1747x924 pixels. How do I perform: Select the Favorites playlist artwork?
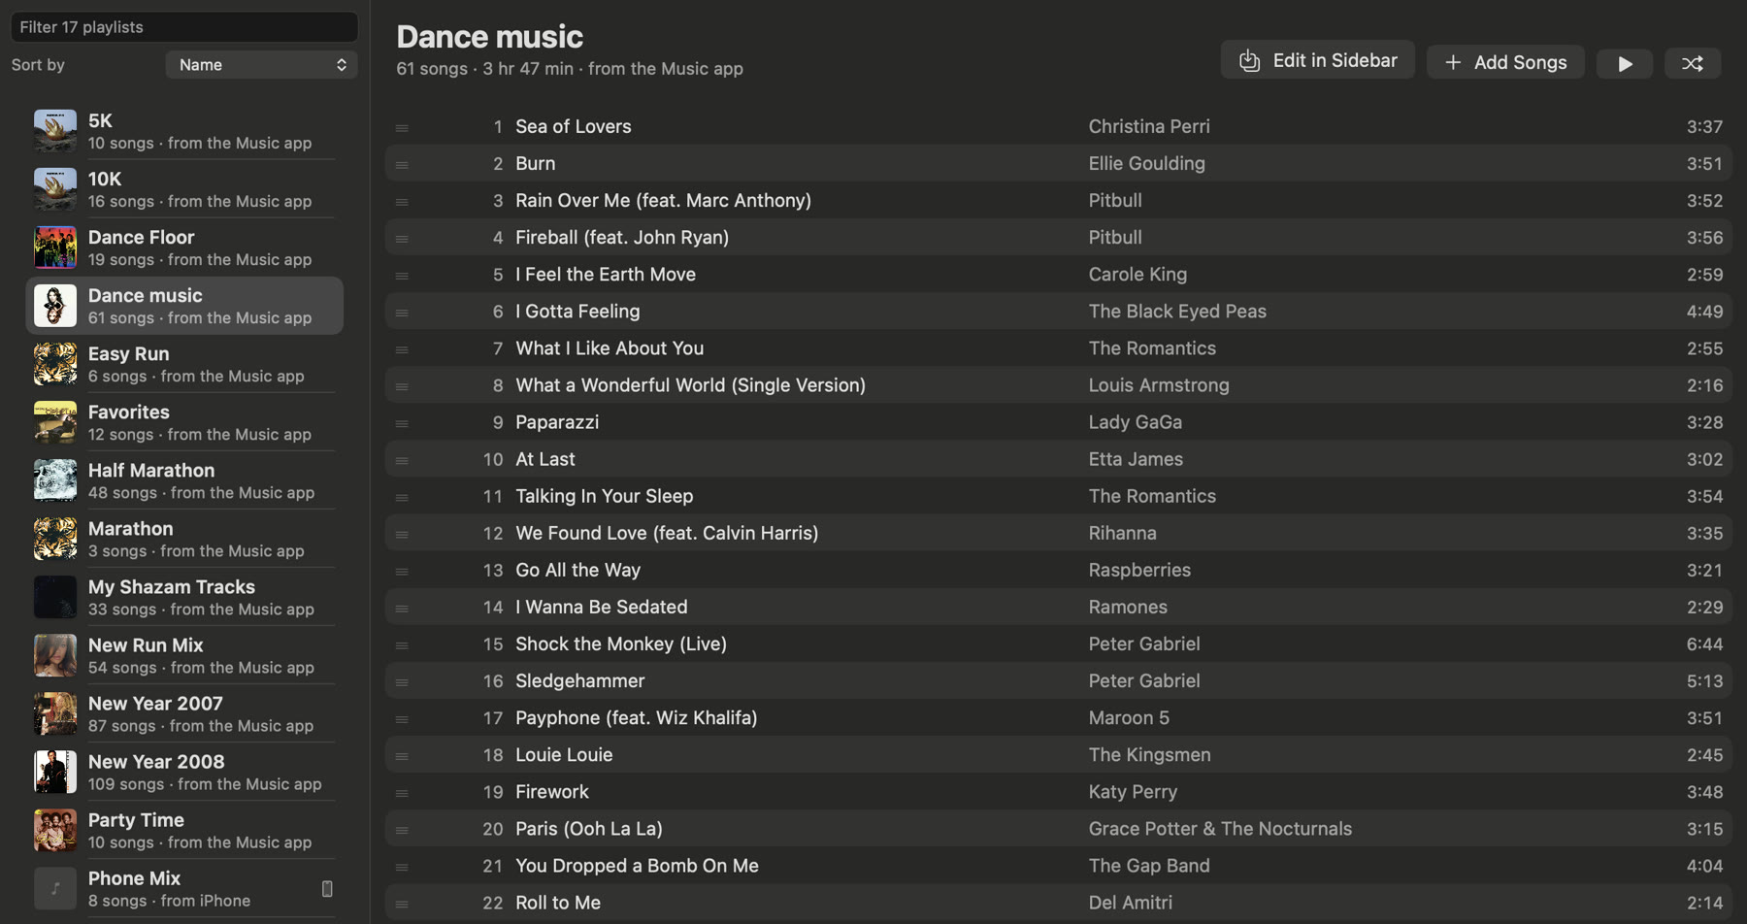click(x=55, y=422)
